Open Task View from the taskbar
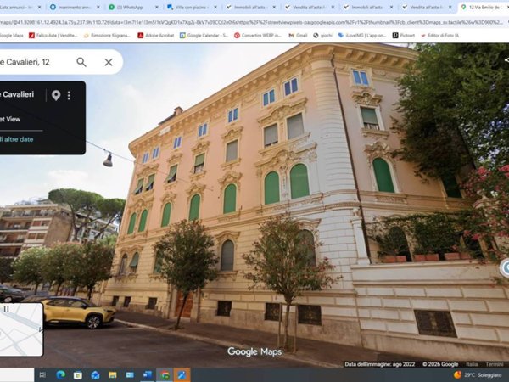509x382 pixels. pyautogui.click(x=42, y=375)
